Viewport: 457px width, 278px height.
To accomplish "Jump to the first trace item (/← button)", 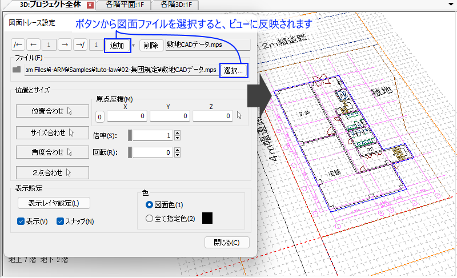I will tap(18, 45).
